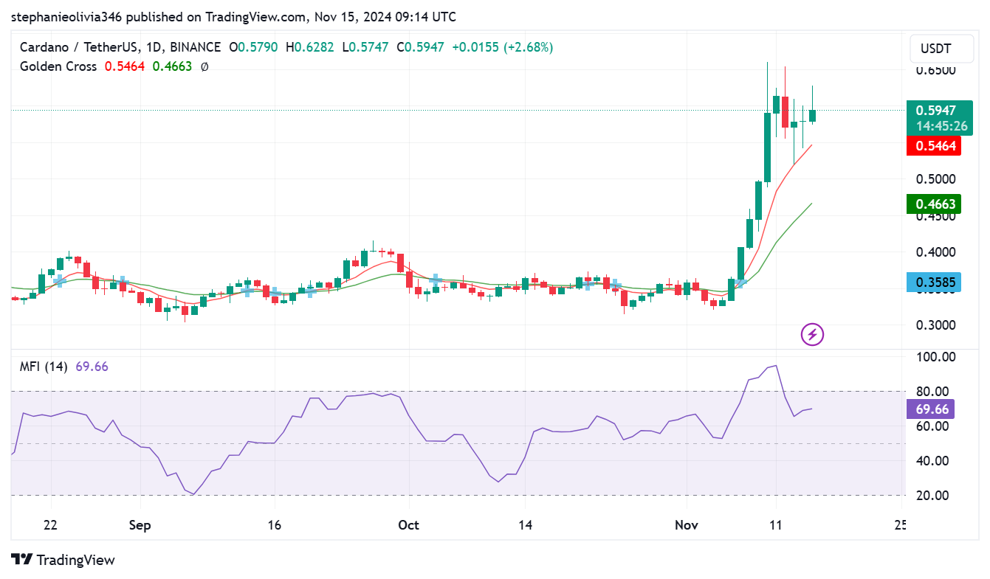The image size is (990, 579).
Task: Click the 16 date label on the time axis
Action: point(274,525)
